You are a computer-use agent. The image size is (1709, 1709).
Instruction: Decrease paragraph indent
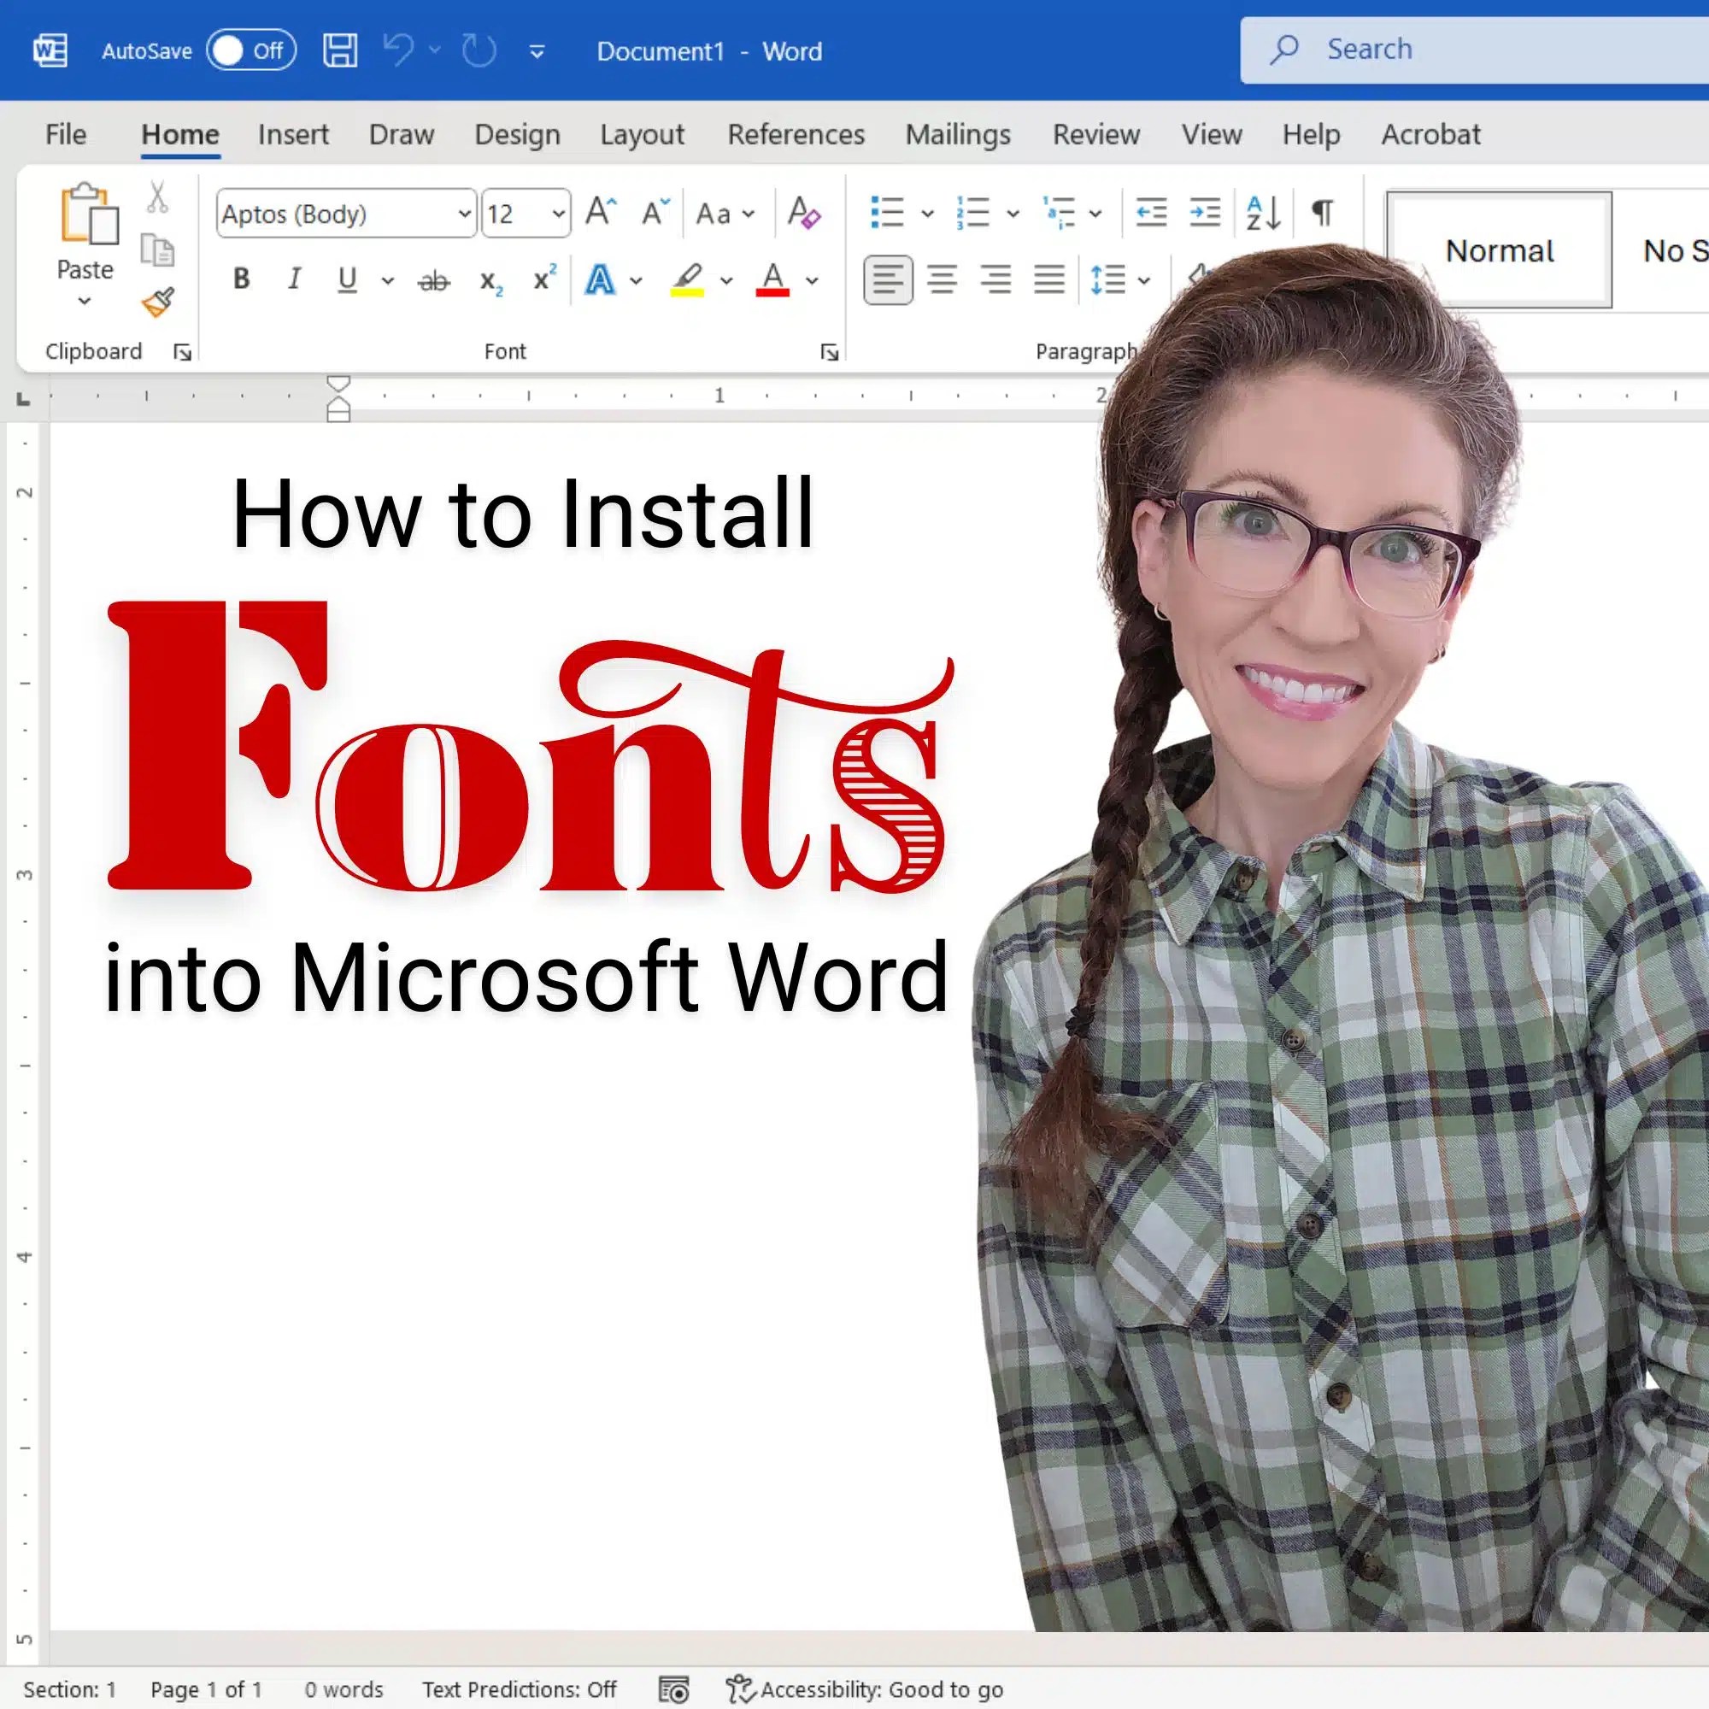coord(1151,212)
